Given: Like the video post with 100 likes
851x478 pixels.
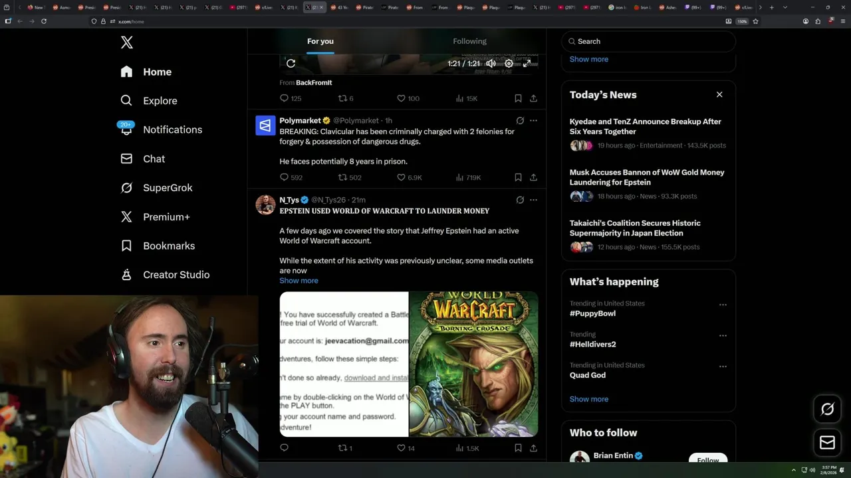Looking at the screenshot, I should click(408, 98).
